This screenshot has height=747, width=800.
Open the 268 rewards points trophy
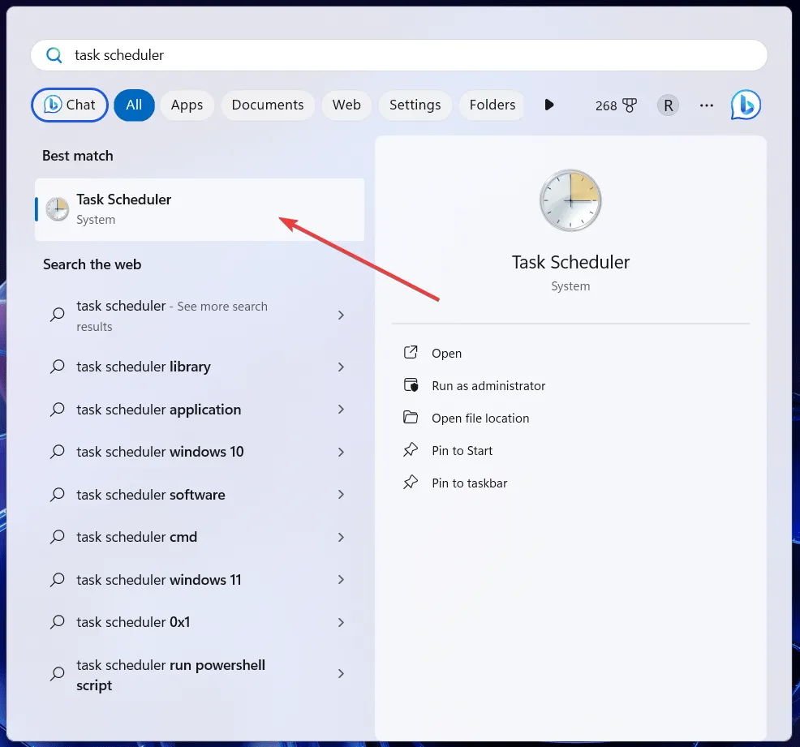[x=616, y=105]
